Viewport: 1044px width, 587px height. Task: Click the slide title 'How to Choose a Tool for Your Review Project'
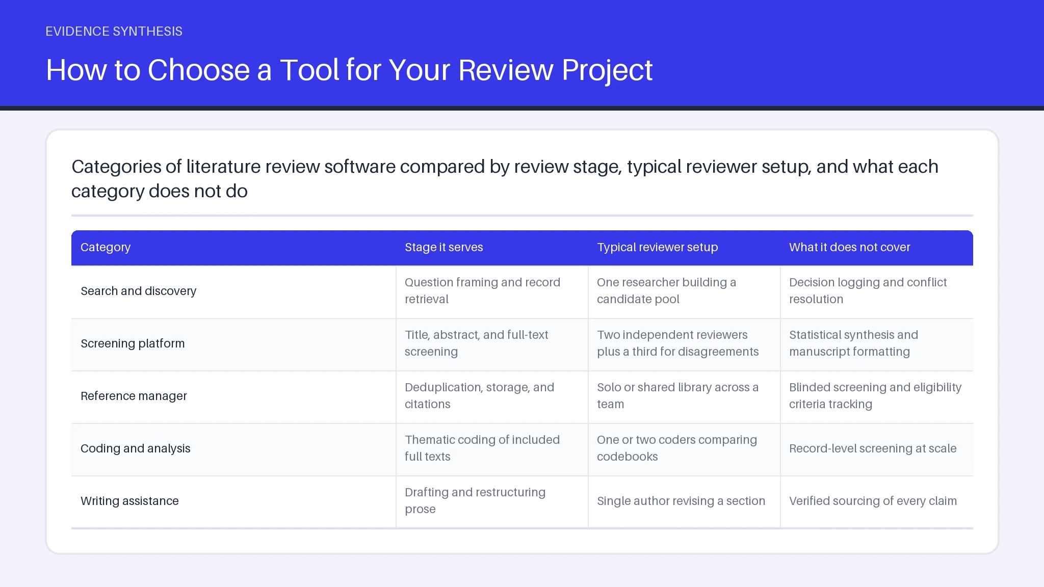pos(349,70)
